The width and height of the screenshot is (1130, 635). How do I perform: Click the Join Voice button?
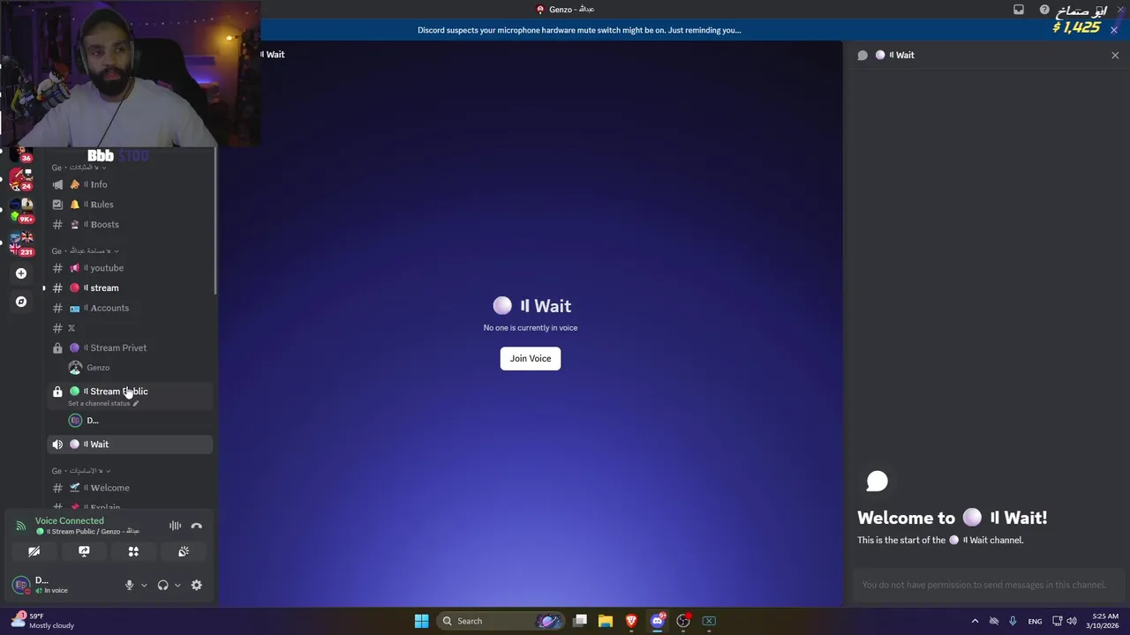pyautogui.click(x=531, y=358)
